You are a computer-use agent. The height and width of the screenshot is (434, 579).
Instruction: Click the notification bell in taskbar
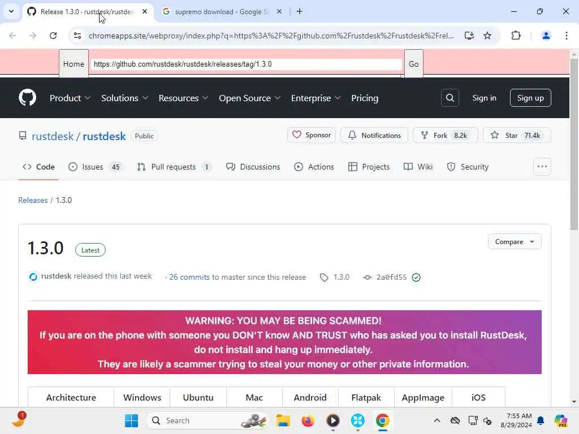click(x=541, y=420)
